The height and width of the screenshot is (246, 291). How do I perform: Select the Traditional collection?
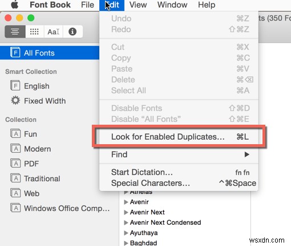[x=42, y=178]
